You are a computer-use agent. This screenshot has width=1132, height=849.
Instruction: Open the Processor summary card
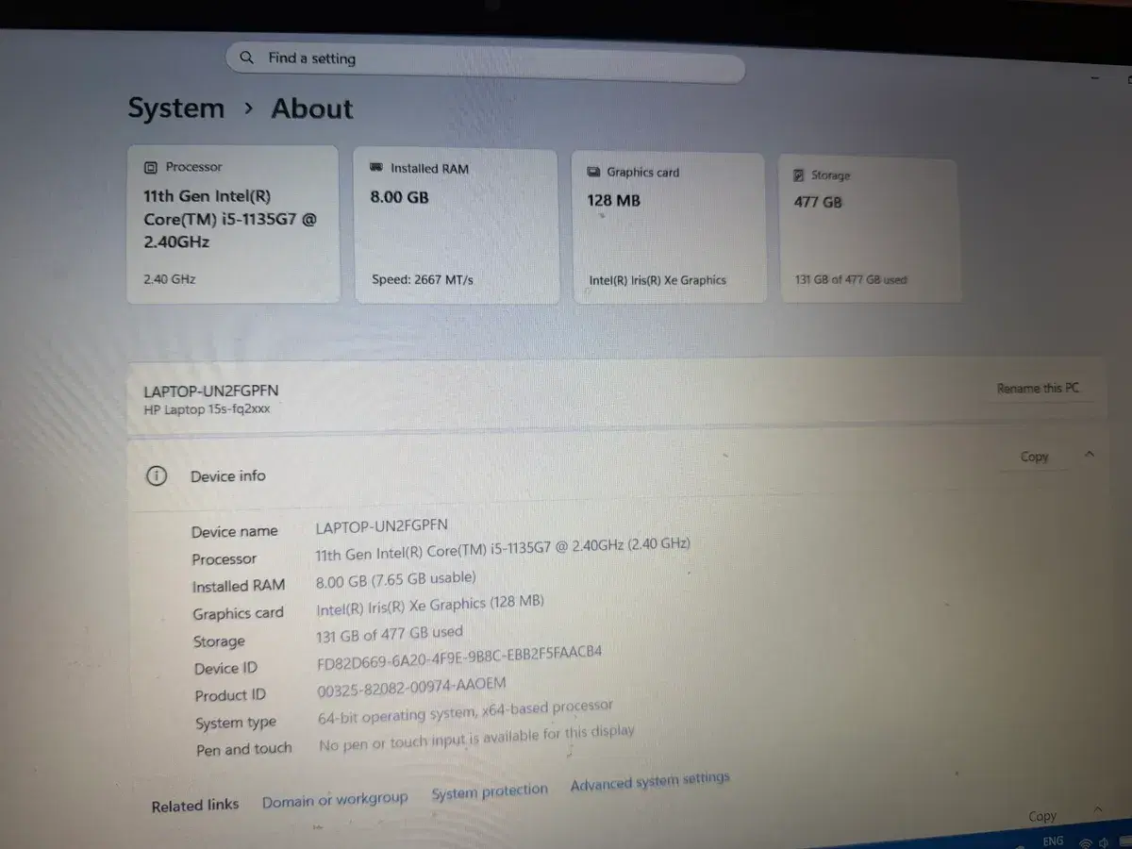tap(233, 225)
